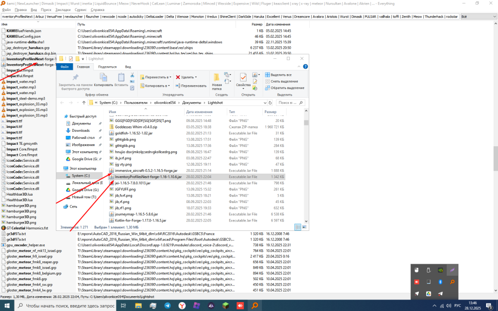Select Сеть in navigation pane

tap(73, 207)
